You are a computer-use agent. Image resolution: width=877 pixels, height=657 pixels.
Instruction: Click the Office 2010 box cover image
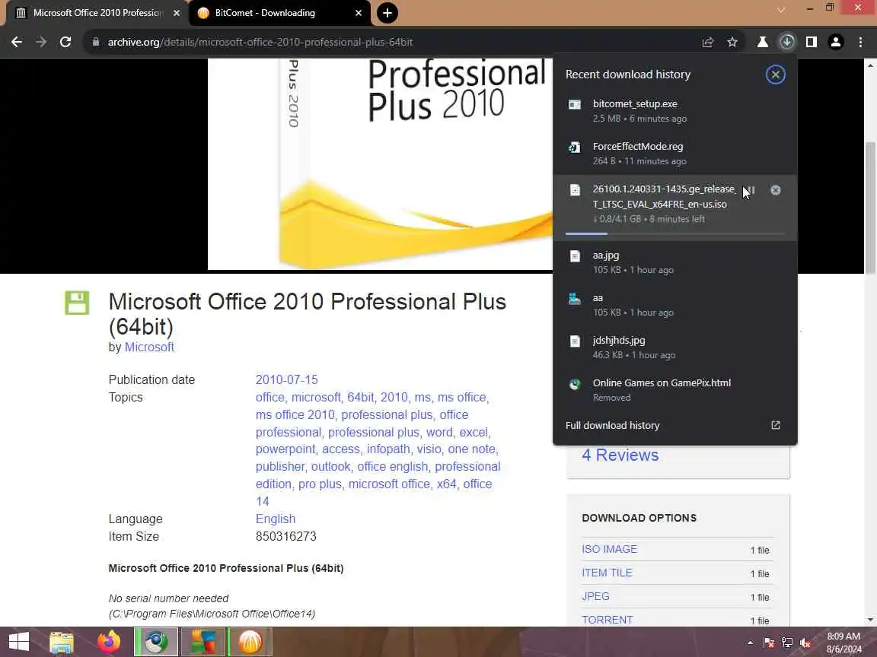pyautogui.click(x=381, y=164)
